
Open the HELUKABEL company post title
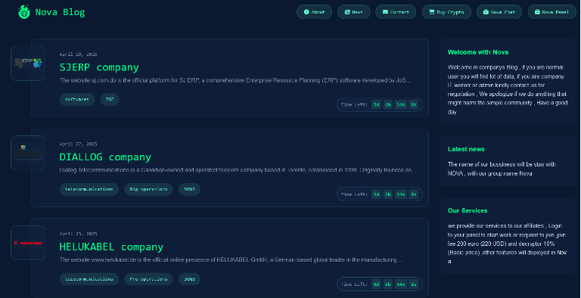[x=111, y=247]
